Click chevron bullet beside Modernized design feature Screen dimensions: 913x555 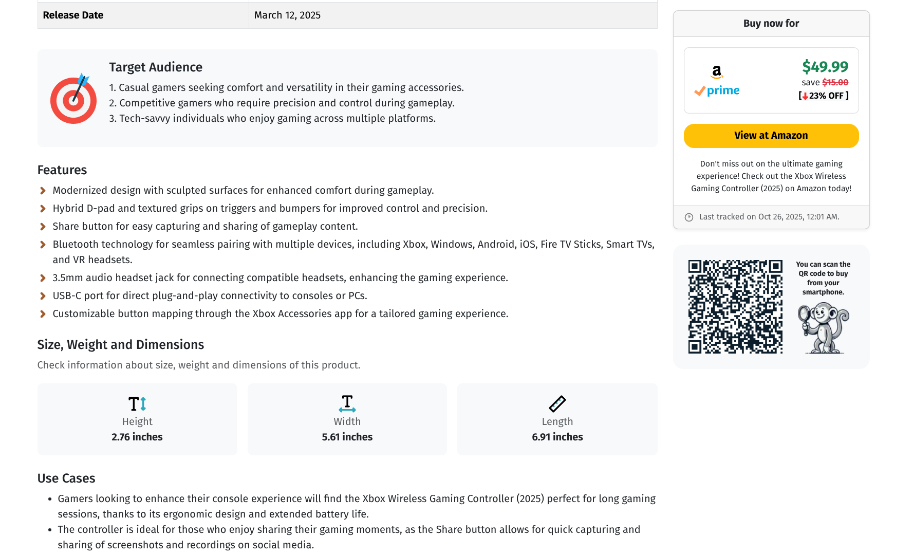click(x=43, y=191)
